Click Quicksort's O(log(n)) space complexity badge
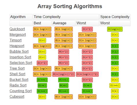 pyautogui.click(x=115, y=29)
